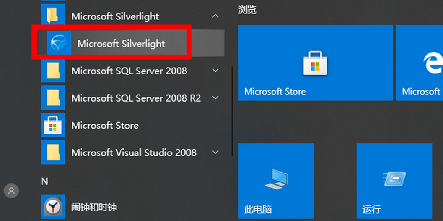443x221 pixels.
Task: Collapse the Microsoft Silverlight folder chevron
Action: (x=215, y=16)
